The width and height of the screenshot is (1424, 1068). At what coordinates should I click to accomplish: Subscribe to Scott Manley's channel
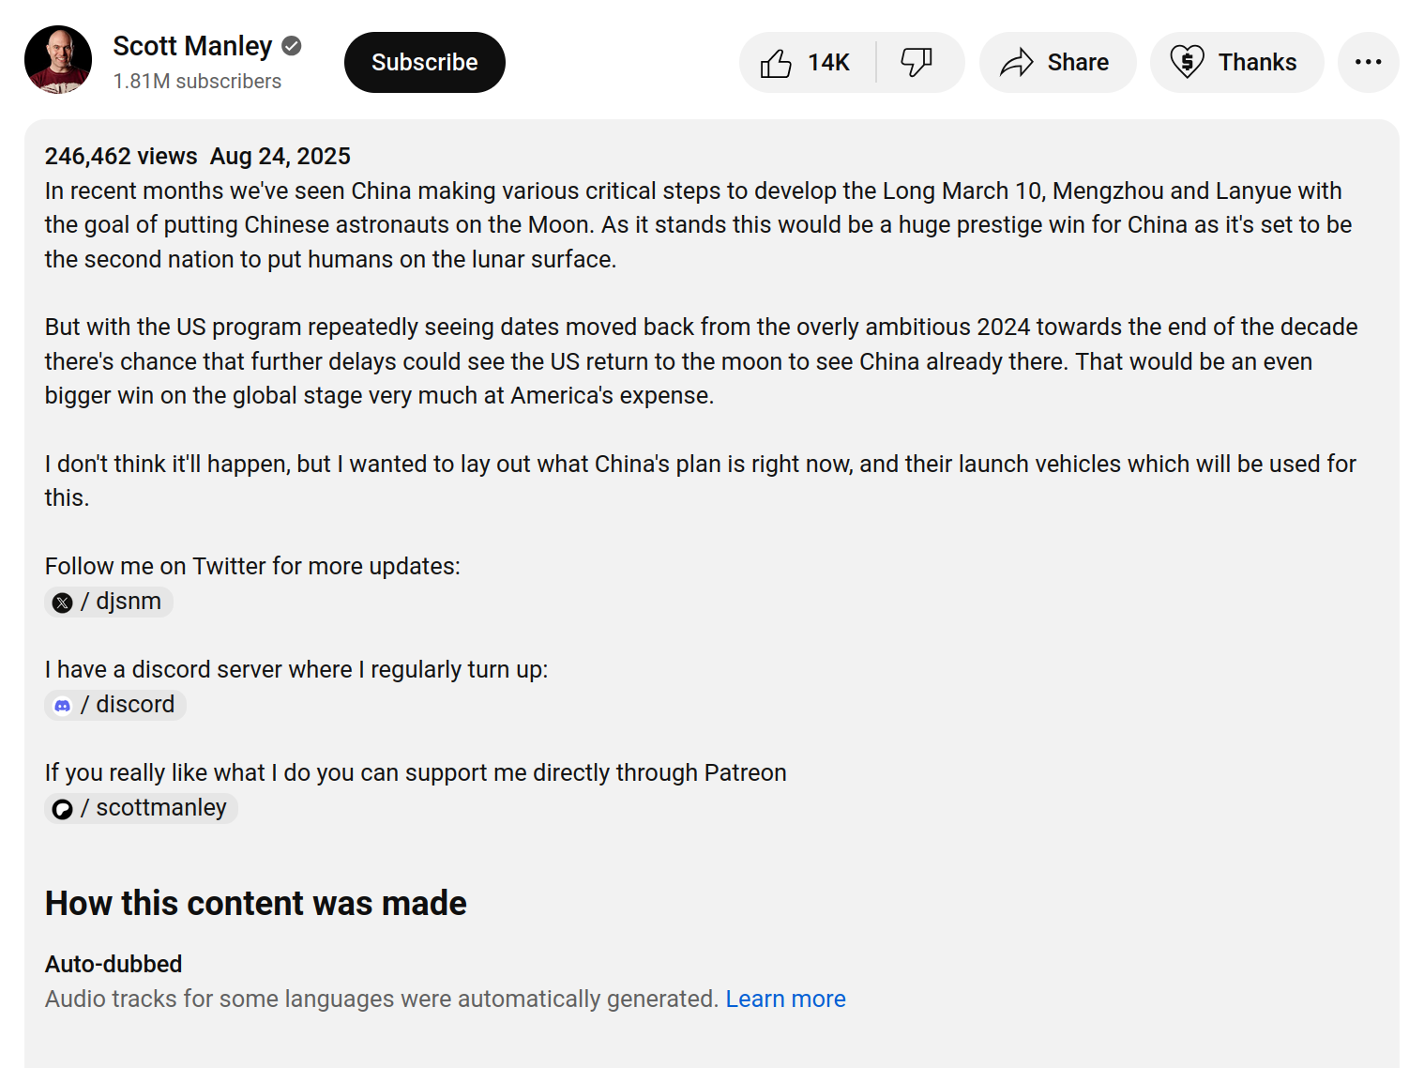424,63
